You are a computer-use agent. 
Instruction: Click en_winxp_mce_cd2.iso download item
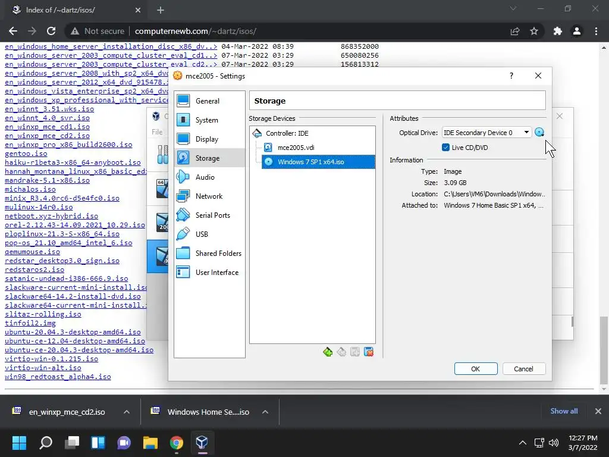pos(67,412)
